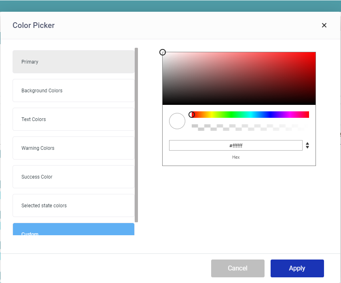Apply the selected color
Viewport: 341px width, 283px height.
coord(297,268)
